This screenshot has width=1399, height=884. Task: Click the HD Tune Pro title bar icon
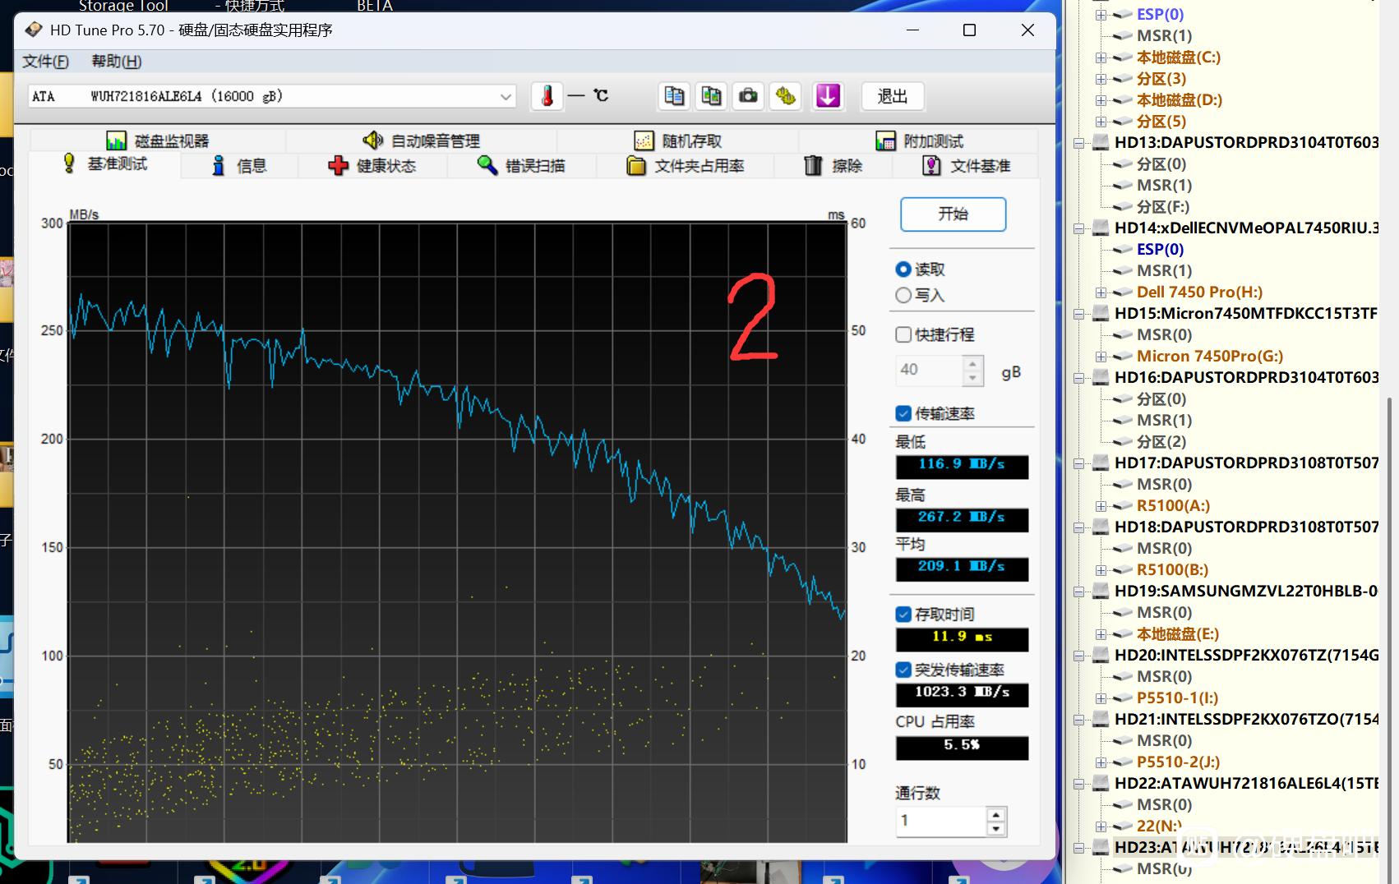tap(34, 30)
